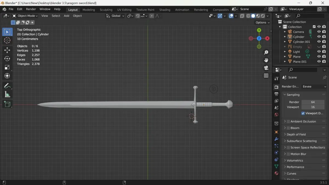Open the View Layer properties tab
329x185 pixels.
[x=276, y=101]
